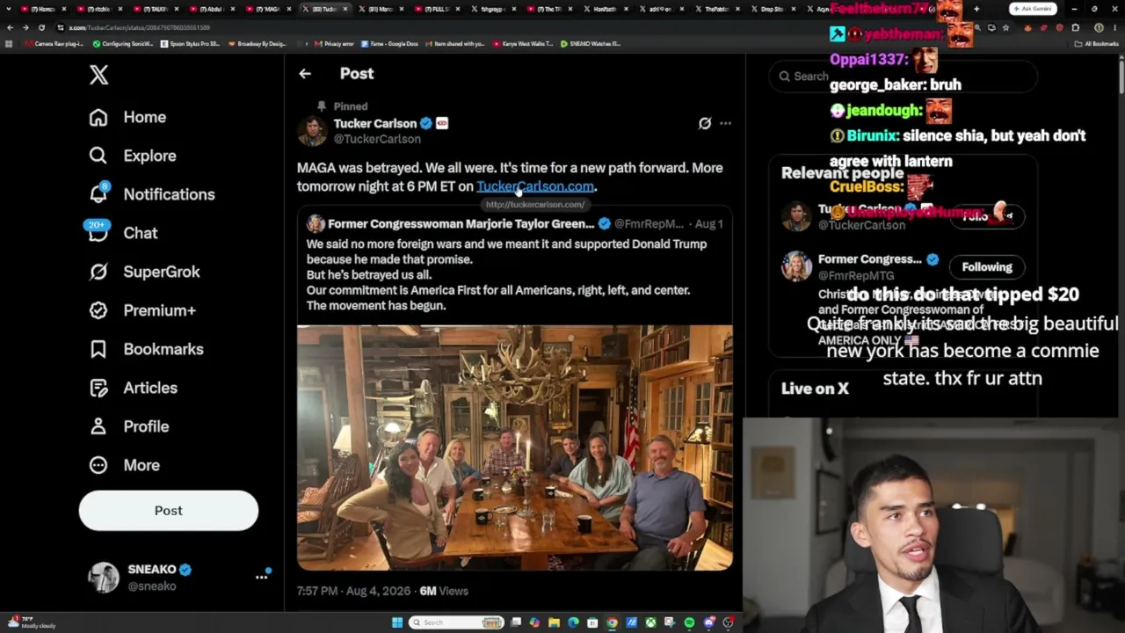The height and width of the screenshot is (633, 1125).
Task: Open Tucker Carlson's profile avatar on the post
Action: [x=312, y=131]
